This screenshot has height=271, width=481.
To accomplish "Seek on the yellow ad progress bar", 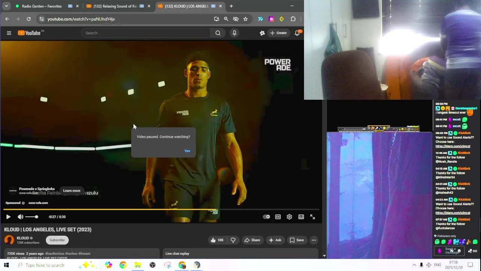I will (x=161, y=209).
